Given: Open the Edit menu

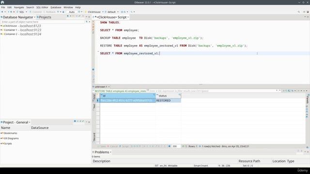Looking at the screenshot, I should tap(10, 7).
